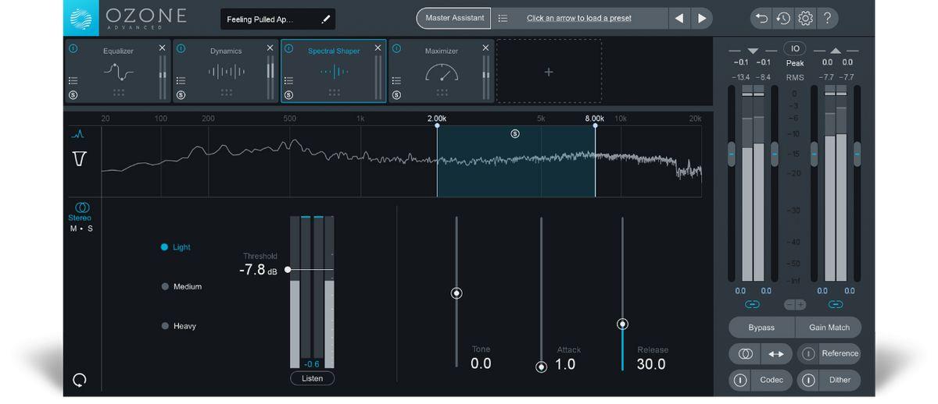Screen dimensions: 938x404
Task: Toggle the Dynamics module power
Action: click(x=181, y=48)
